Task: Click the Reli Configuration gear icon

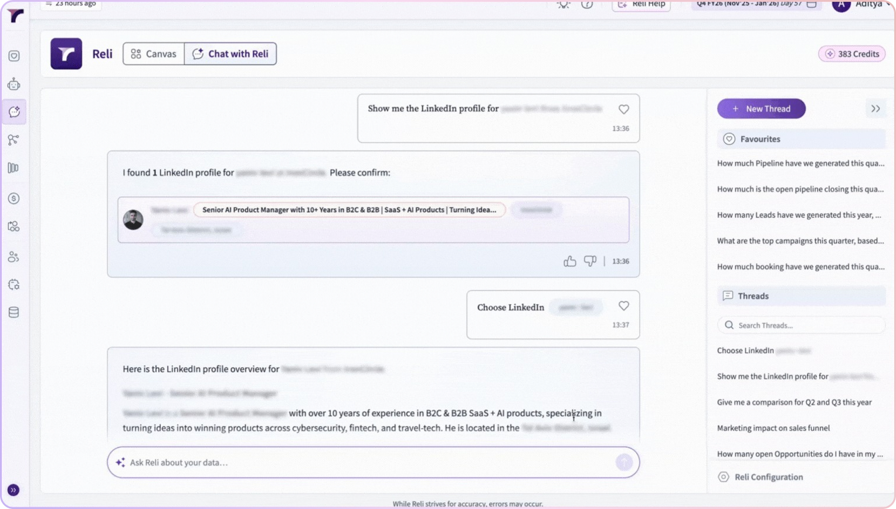Action: pos(724,477)
